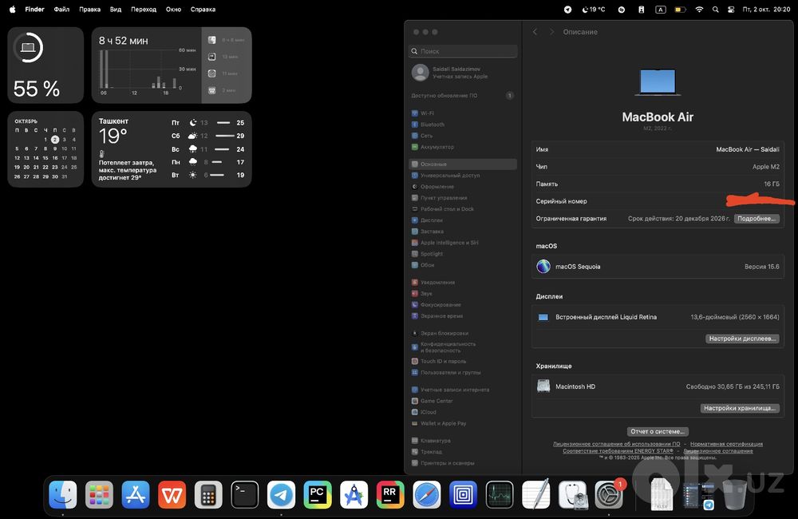Open Calculator from the Dock
This screenshot has height=519, width=798.
click(x=208, y=494)
